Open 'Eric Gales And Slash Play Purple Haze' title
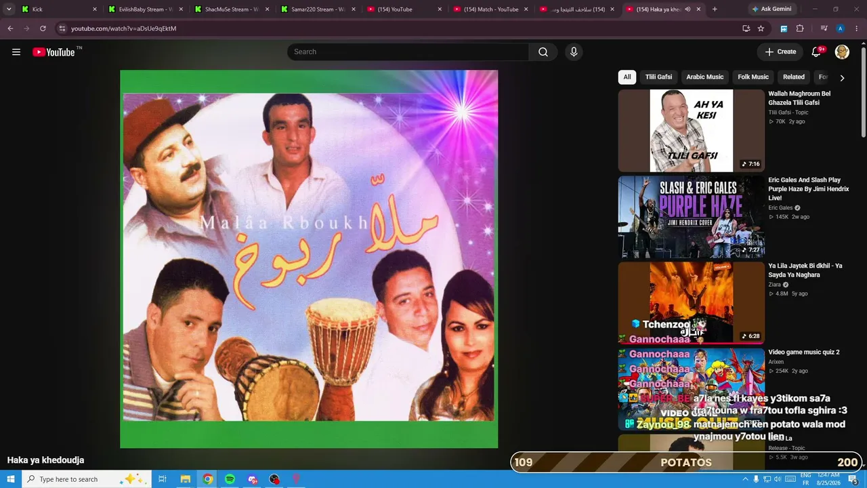The width and height of the screenshot is (867, 488). coord(809,189)
